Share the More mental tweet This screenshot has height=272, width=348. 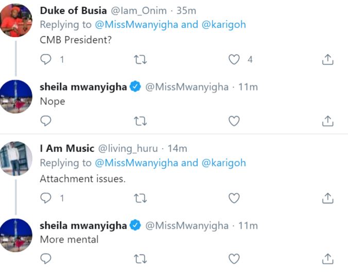327,259
